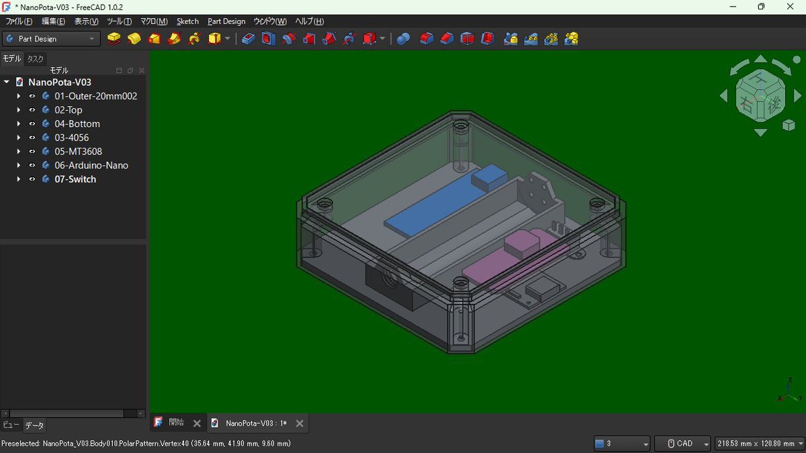This screenshot has height=453, width=806.
Task: Toggle visibility of 06-Arduino-Nano
Action: [x=32, y=165]
